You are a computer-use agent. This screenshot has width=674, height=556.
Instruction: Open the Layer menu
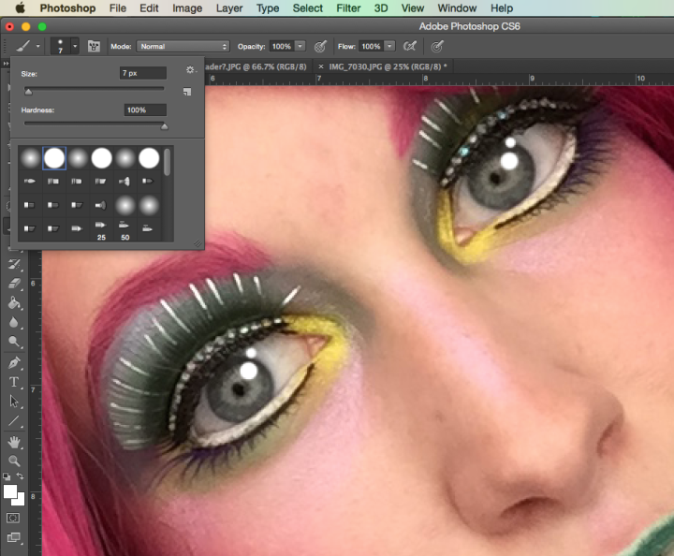(x=229, y=8)
